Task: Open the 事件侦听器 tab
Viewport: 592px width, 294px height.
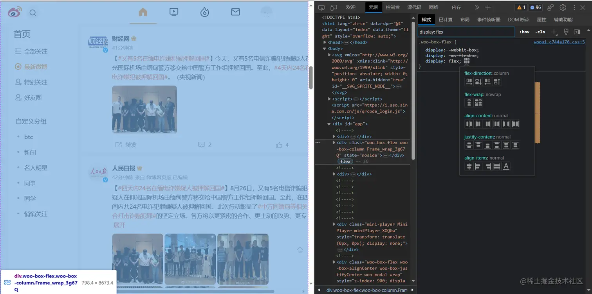Action: pyautogui.click(x=489, y=20)
